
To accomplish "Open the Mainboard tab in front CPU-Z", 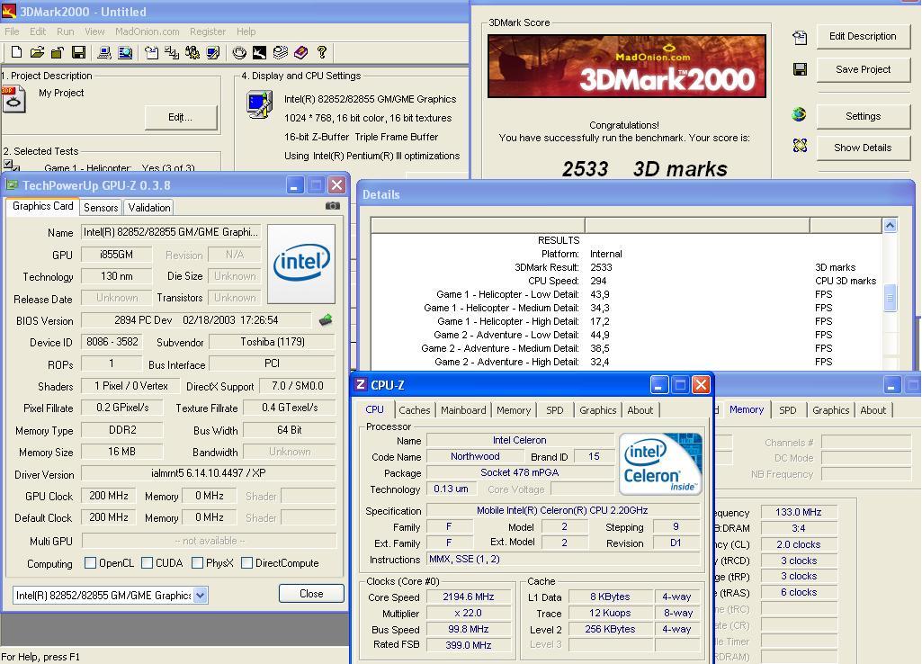I will click(463, 410).
